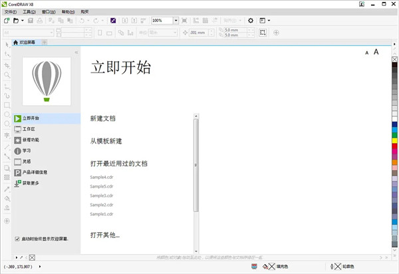This screenshot has height=274, width=399.
Task: Click 获取更多 (Get More) download icon
Action: [x=18, y=183]
